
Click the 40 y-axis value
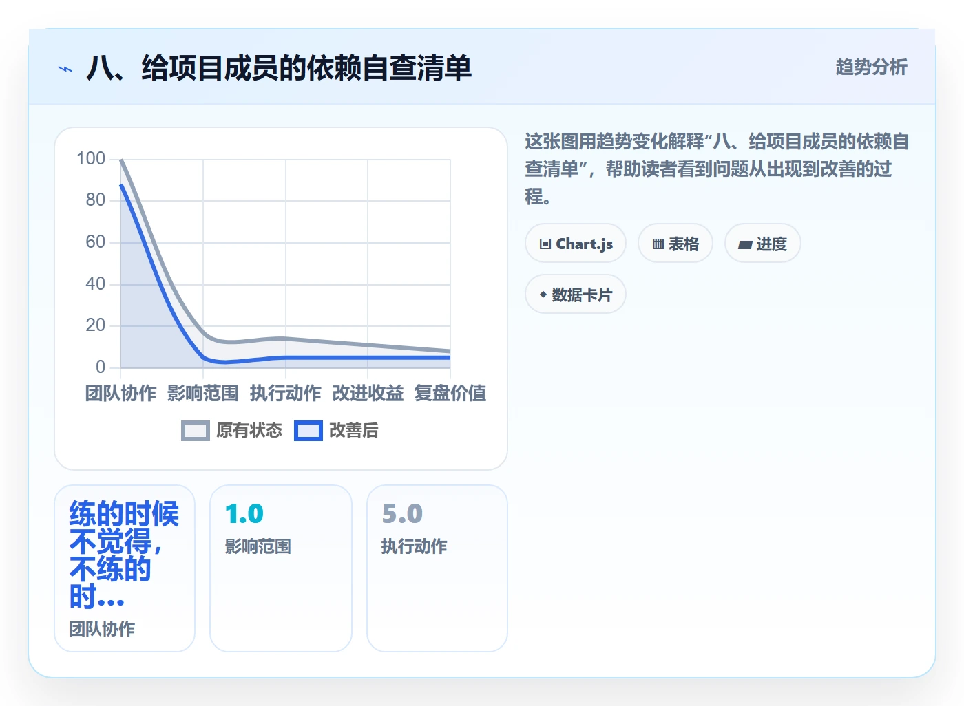(x=96, y=284)
